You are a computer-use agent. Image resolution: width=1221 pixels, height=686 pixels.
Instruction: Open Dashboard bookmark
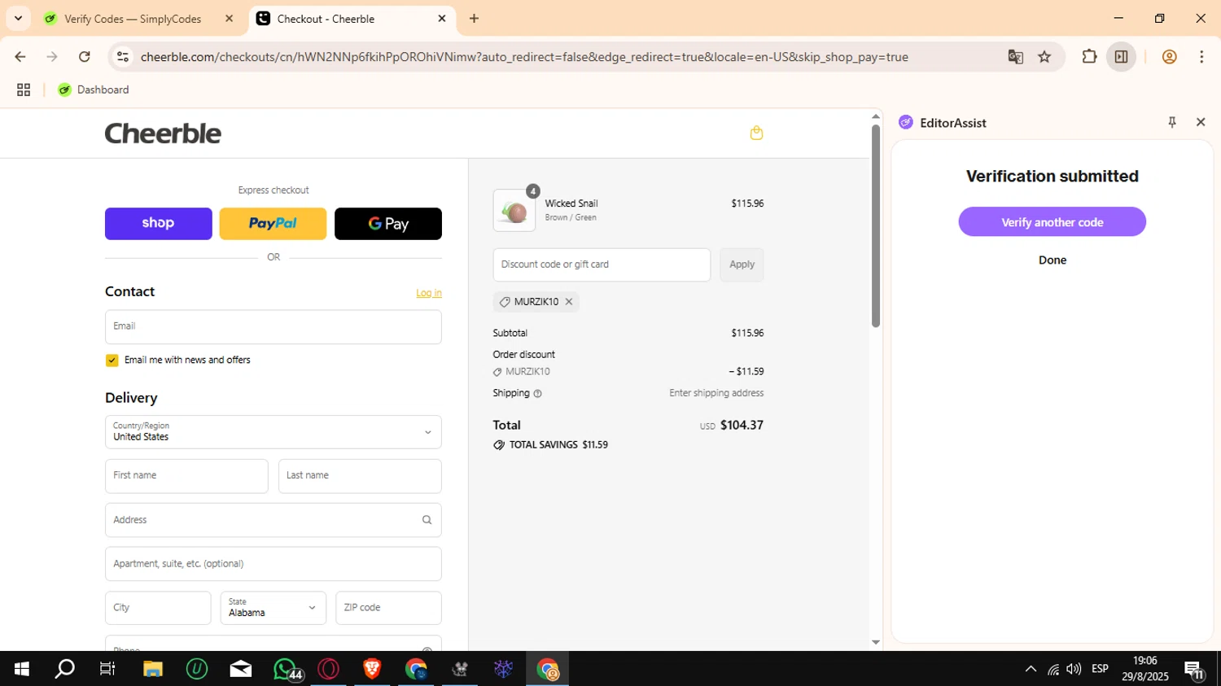click(94, 90)
